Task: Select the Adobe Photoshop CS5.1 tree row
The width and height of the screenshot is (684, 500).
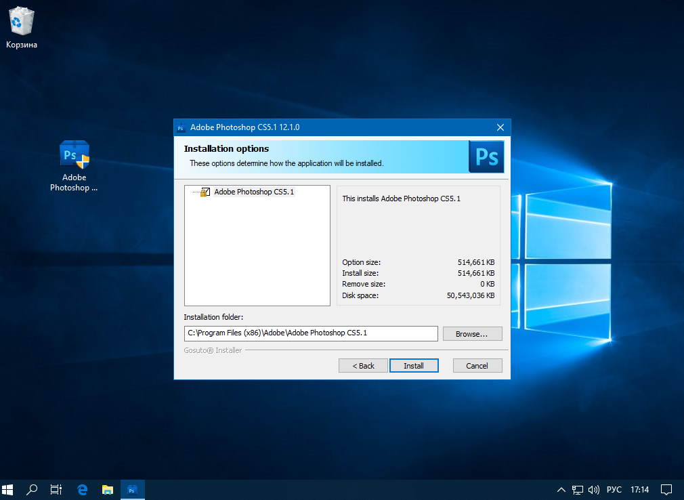Action: [254, 192]
